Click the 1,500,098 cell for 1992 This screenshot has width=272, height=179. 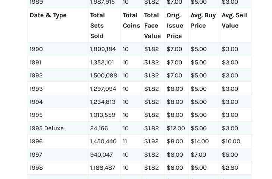(x=103, y=76)
